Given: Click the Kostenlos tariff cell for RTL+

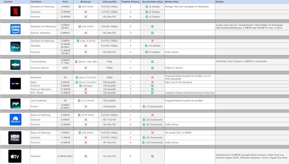Looking at the screenshot, I should tap(44, 77).
